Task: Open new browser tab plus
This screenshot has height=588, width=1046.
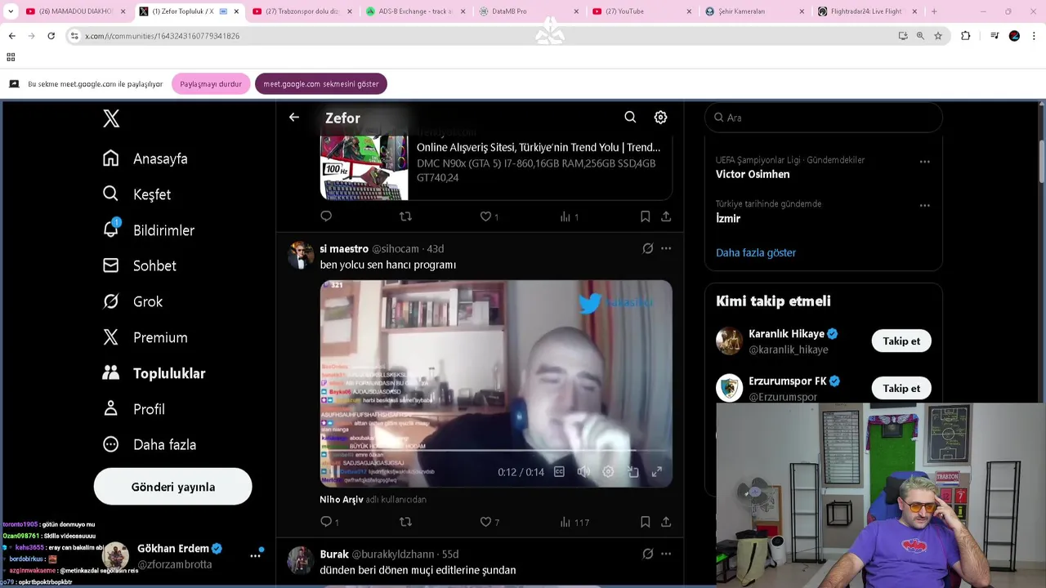Action: [x=934, y=11]
